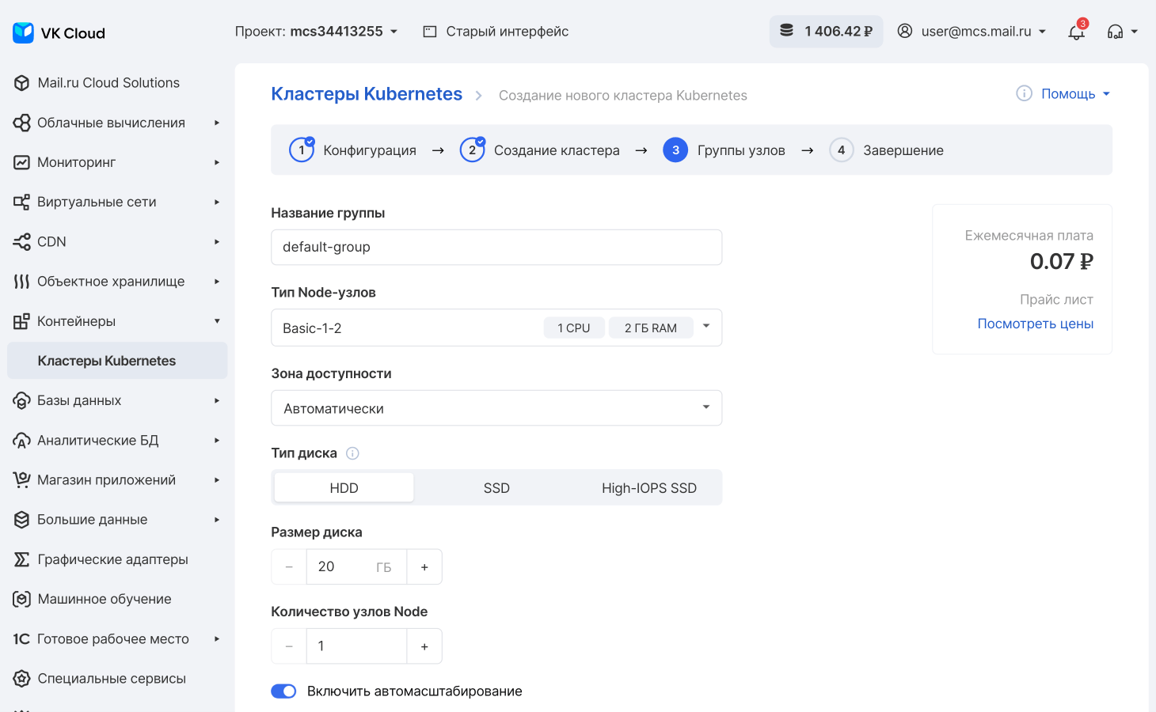Click the Аналитические БД icon
The width and height of the screenshot is (1156, 712).
click(22, 441)
